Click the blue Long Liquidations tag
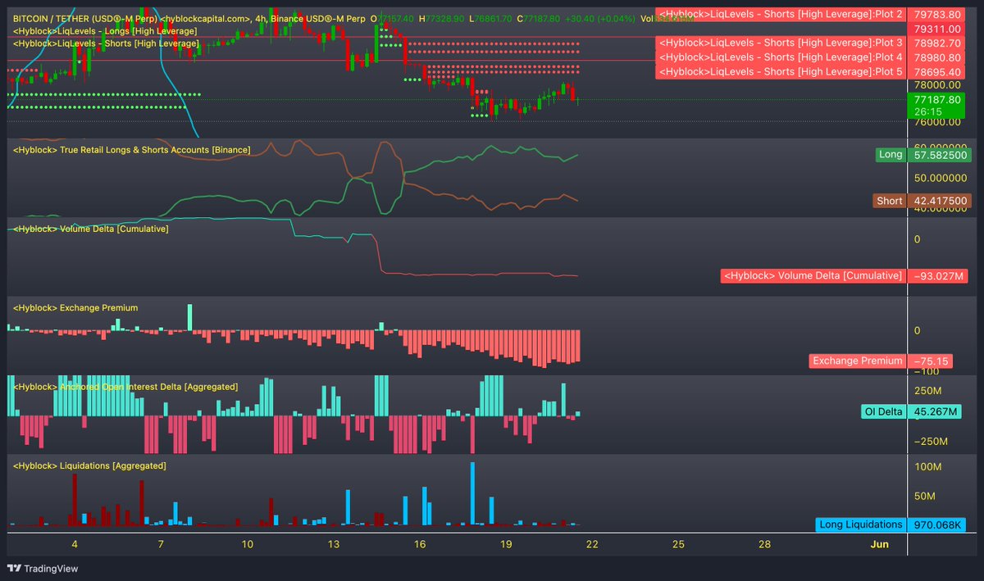 [x=861, y=524]
